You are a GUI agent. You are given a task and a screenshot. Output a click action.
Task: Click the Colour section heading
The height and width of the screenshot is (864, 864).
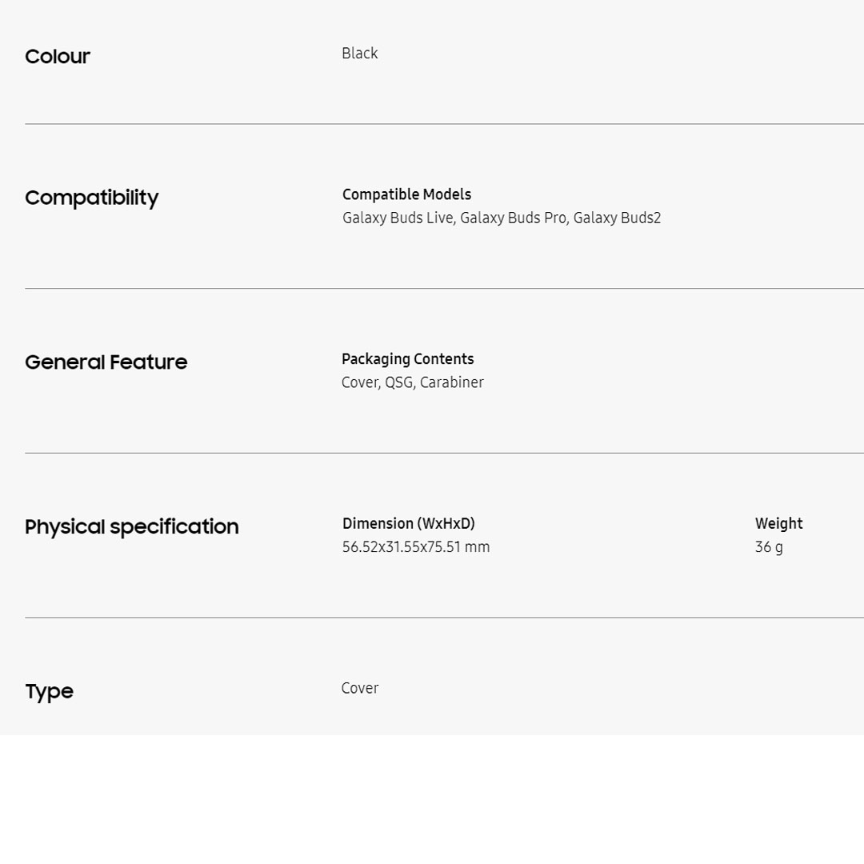(x=58, y=57)
